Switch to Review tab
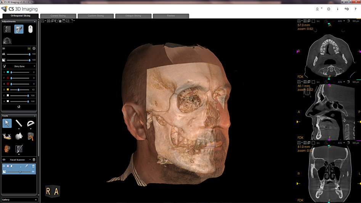 click(171, 16)
